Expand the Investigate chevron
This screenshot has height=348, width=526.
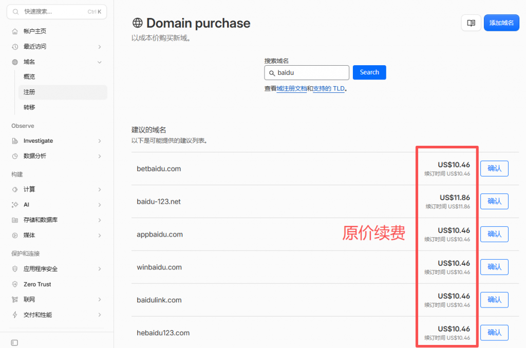click(100, 141)
